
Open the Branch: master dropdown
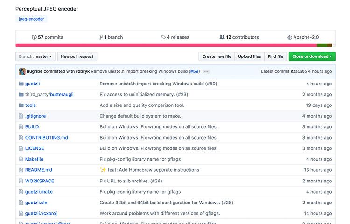(x=35, y=56)
